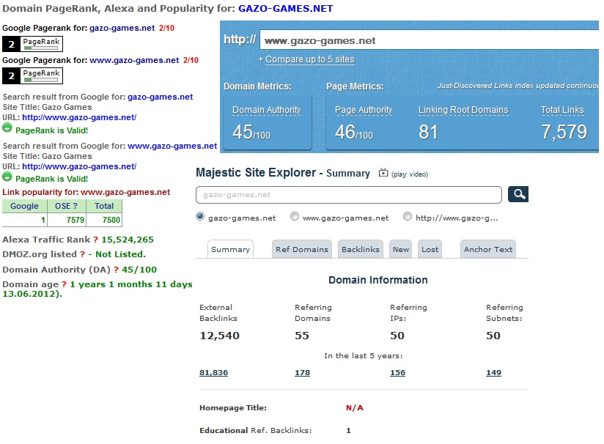Viewport: 604px width, 444px height.
Task: Click the play video TV icon
Action: [x=383, y=172]
